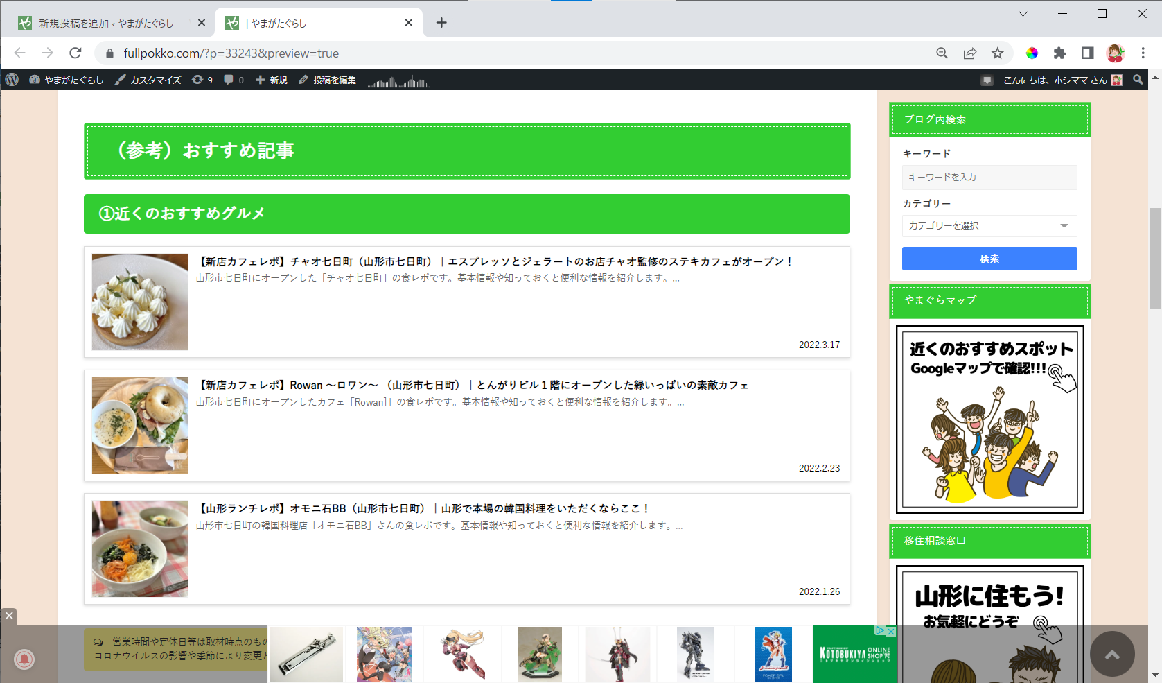Viewport: 1162px width, 683px height.
Task: Click the WordPress logo in admin bar
Action: tap(12, 80)
